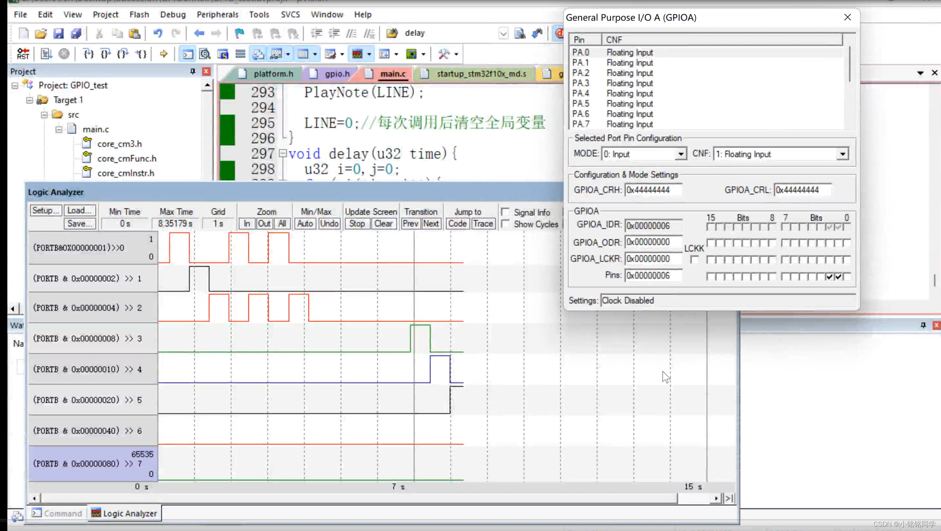Screen dimensions: 941x531
Task: Click the Zoom All button
Action: [x=281, y=223]
